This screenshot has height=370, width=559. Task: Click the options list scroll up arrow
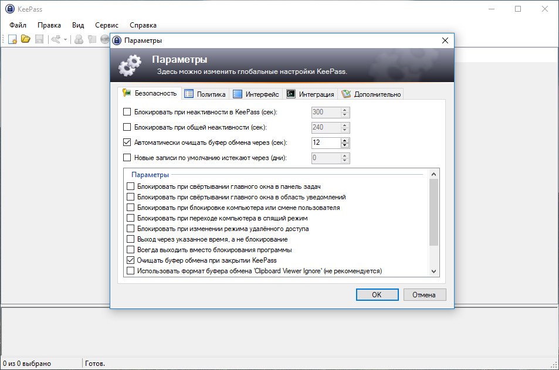433,174
